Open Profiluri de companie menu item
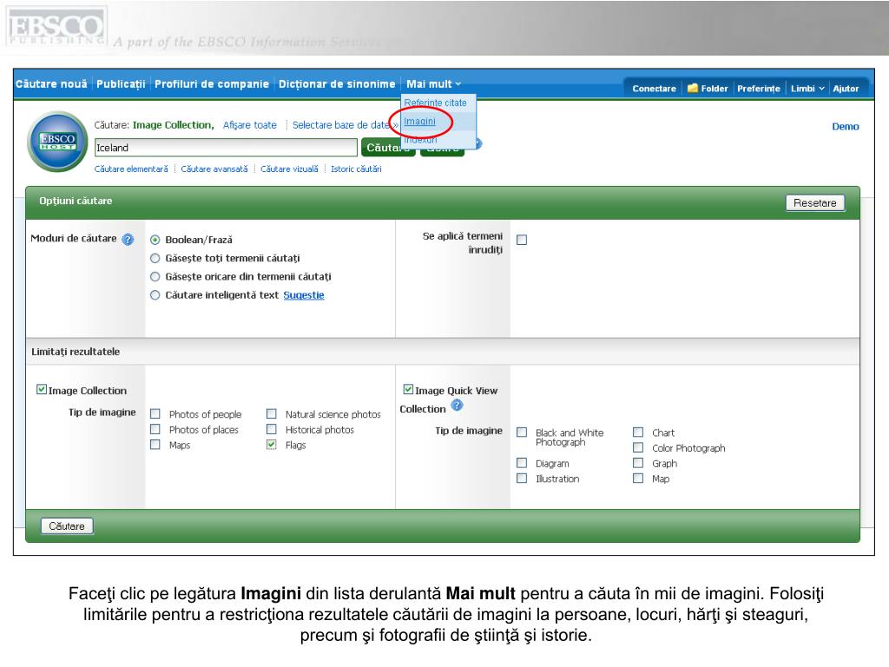 [212, 84]
